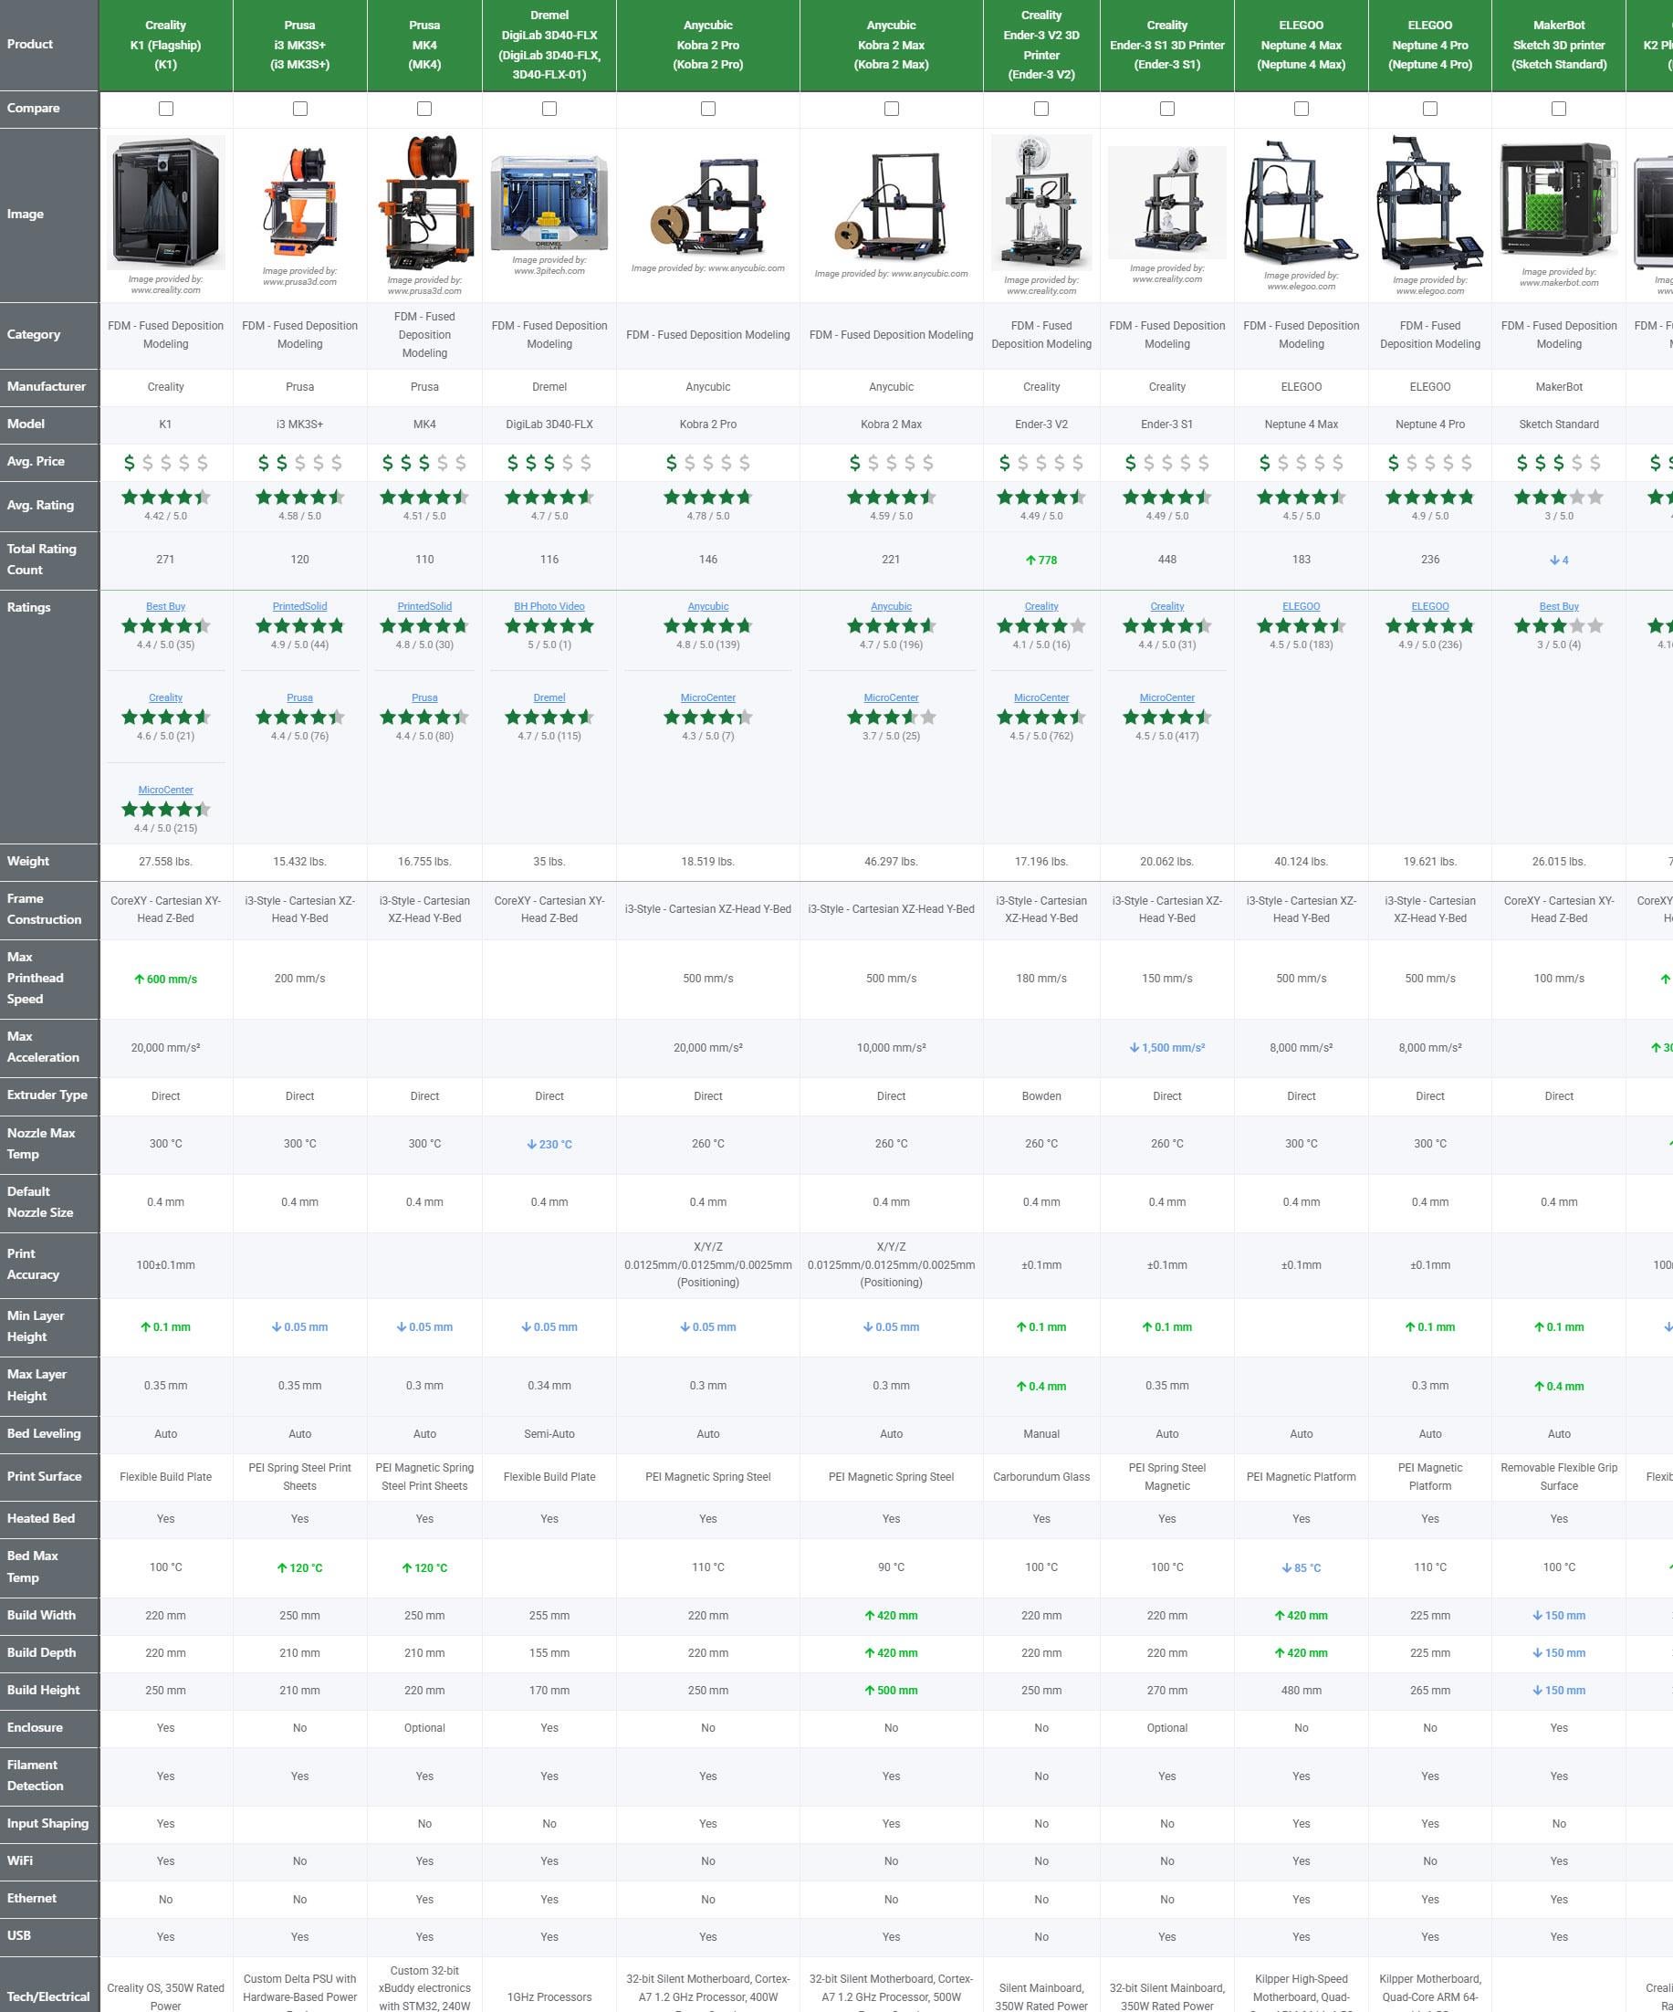Select the 778 total rating count value

click(x=1041, y=560)
